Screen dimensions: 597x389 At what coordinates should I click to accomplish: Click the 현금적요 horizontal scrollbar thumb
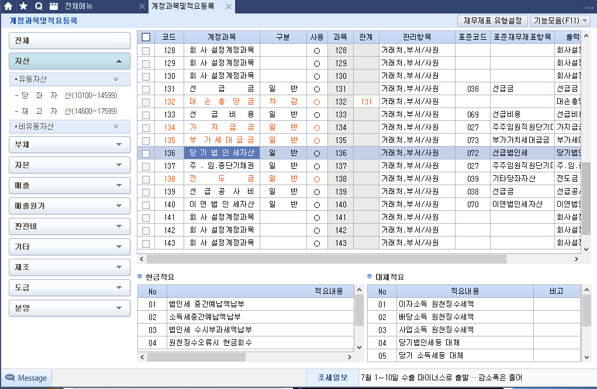196,357
